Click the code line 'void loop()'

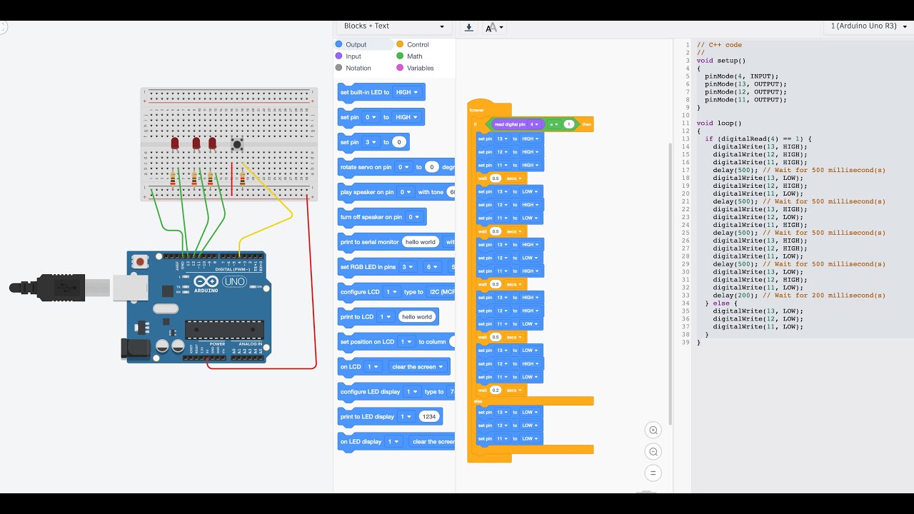[719, 124]
